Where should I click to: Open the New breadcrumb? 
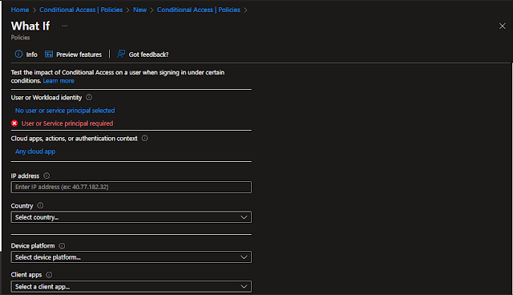pyautogui.click(x=139, y=10)
